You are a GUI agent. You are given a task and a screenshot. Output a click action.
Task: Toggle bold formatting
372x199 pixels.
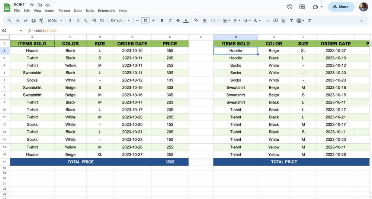pos(162,21)
